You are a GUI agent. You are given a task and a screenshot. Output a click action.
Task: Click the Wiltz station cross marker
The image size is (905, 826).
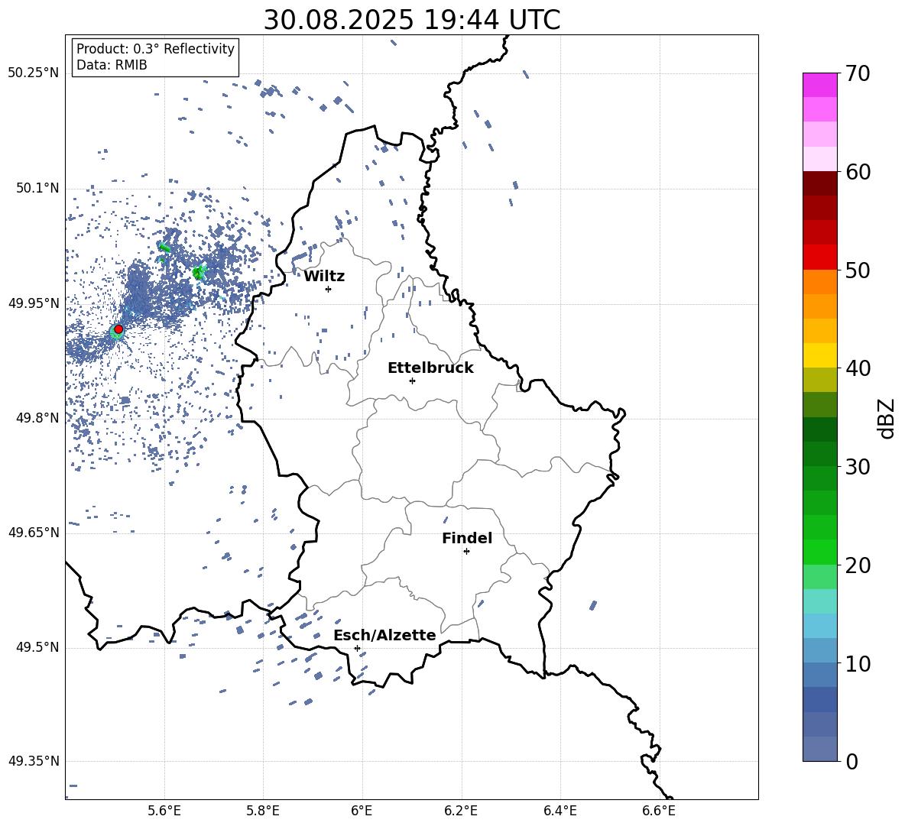(x=329, y=289)
